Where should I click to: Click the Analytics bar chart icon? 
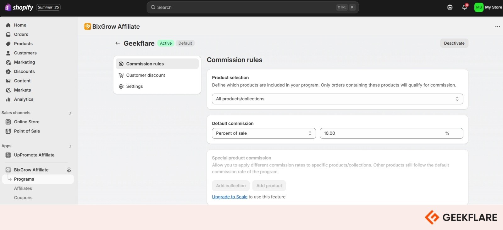[8, 99]
